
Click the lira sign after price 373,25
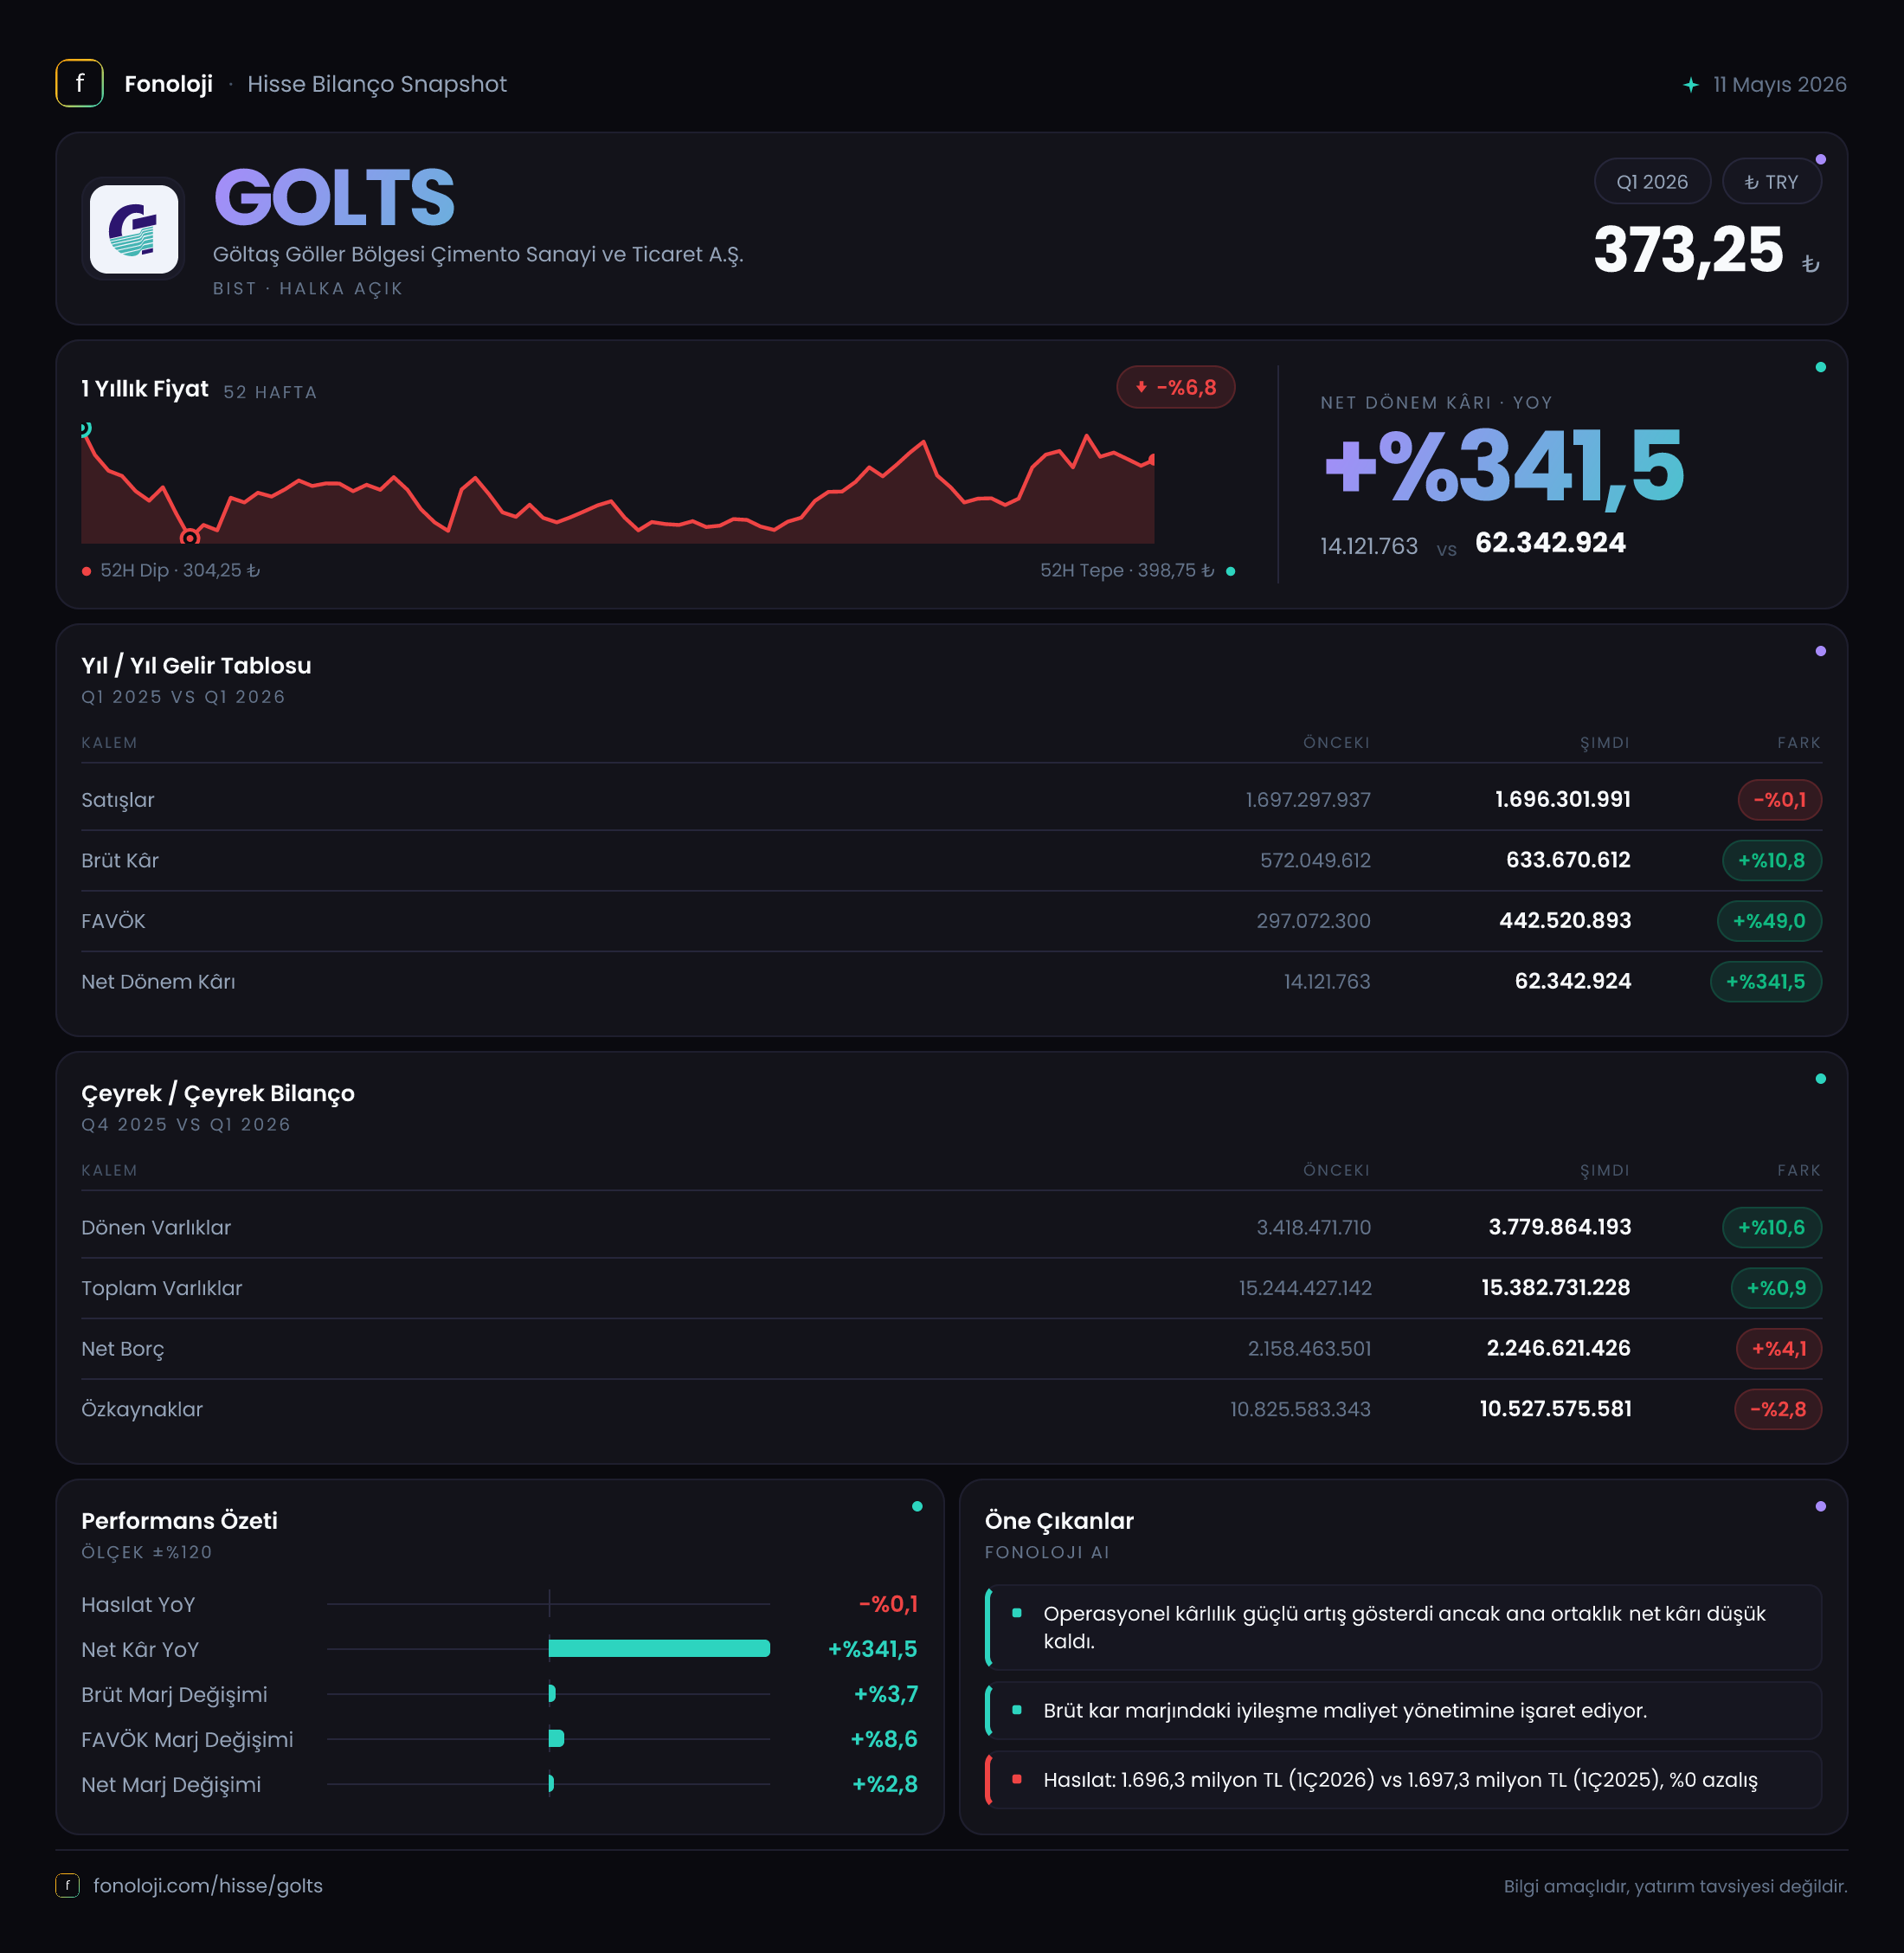point(1810,263)
